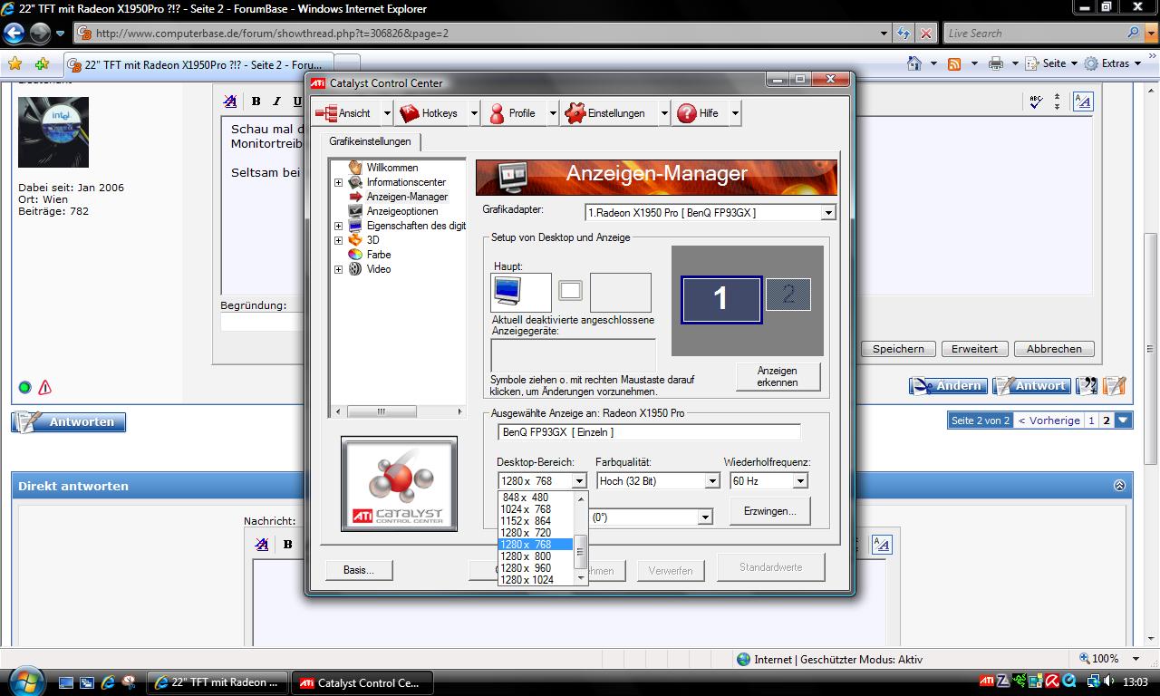Image resolution: width=1160 pixels, height=696 pixels.
Task: Click the Home icon in Internet Explorer
Action: click(915, 63)
